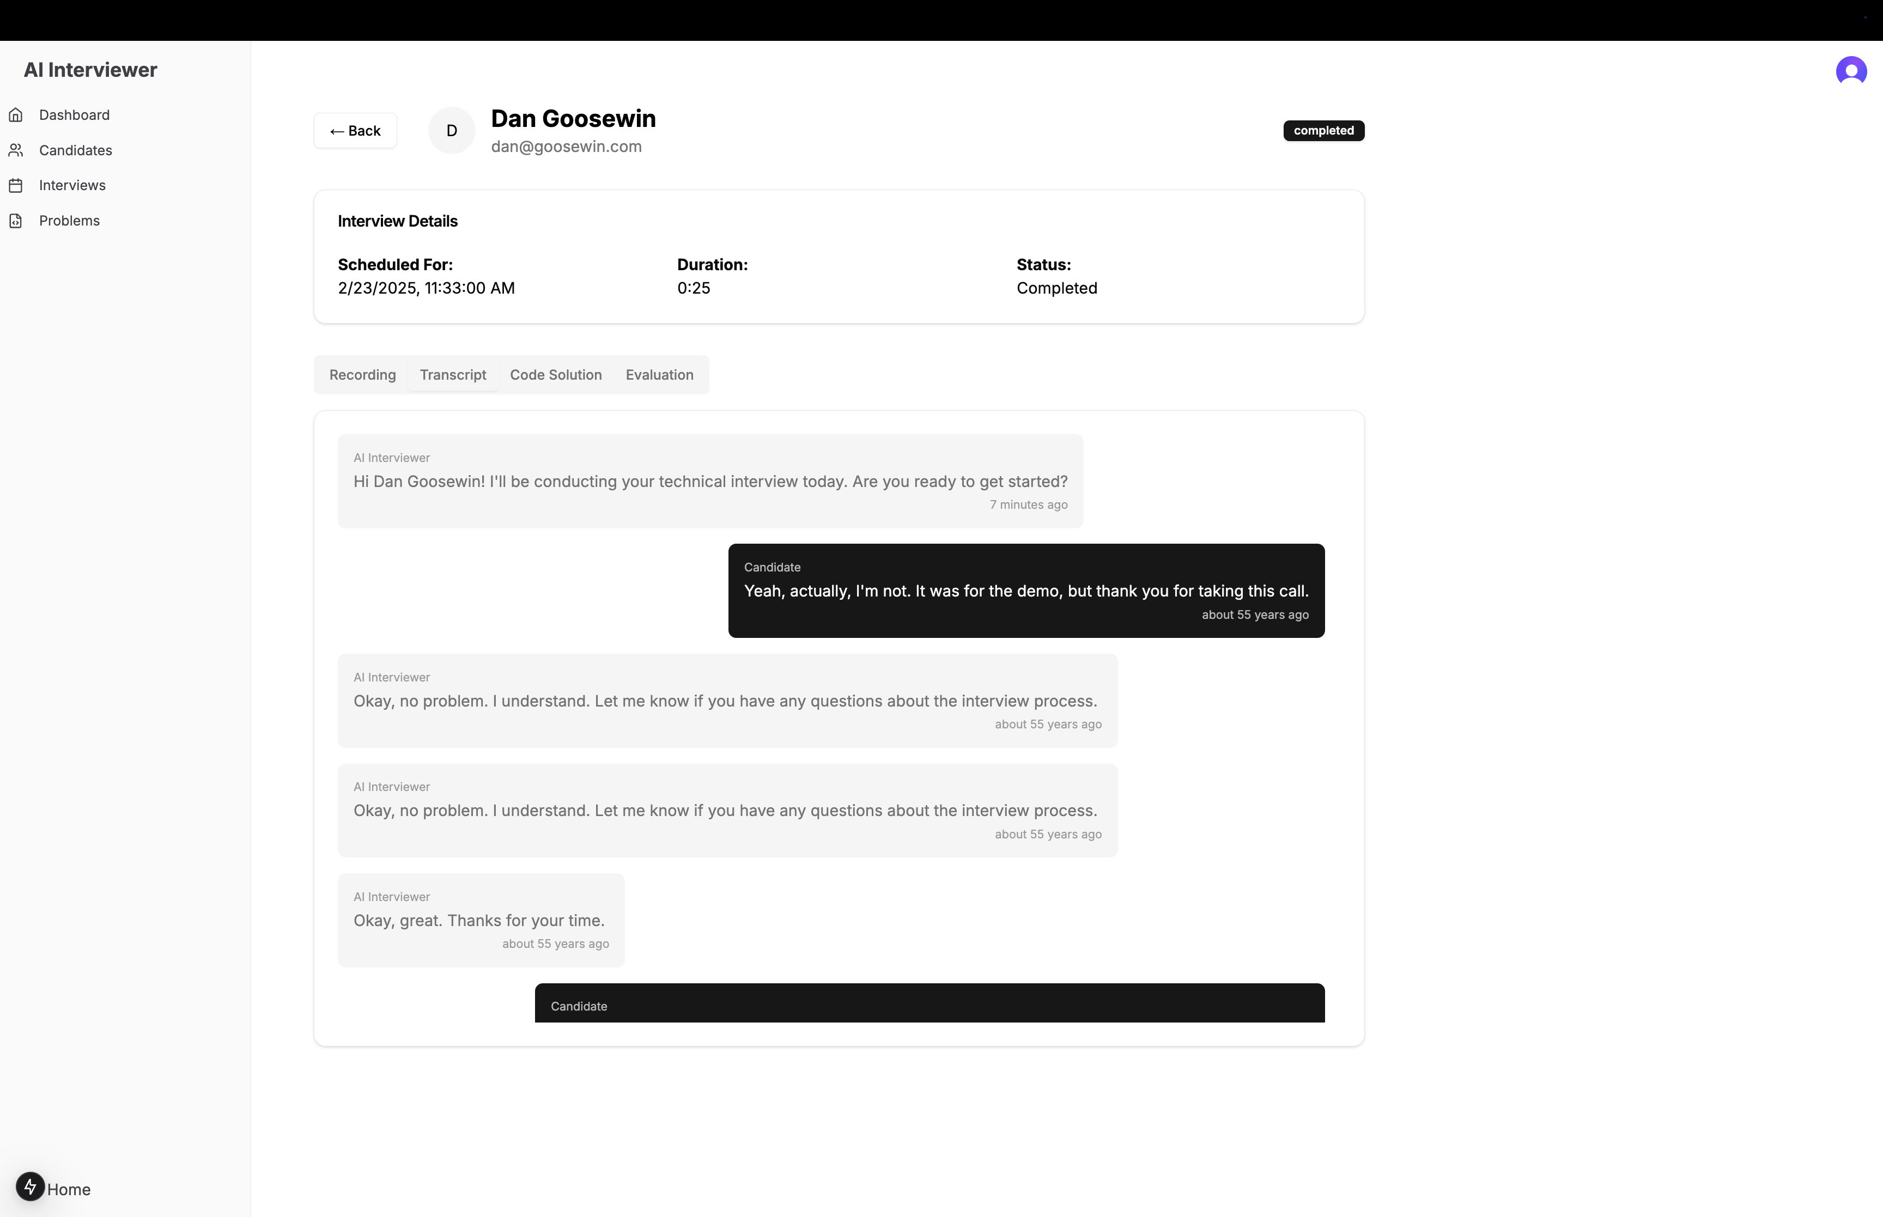Click the Home link at bottom
Screen dimensions: 1883x1217
(69, 1189)
